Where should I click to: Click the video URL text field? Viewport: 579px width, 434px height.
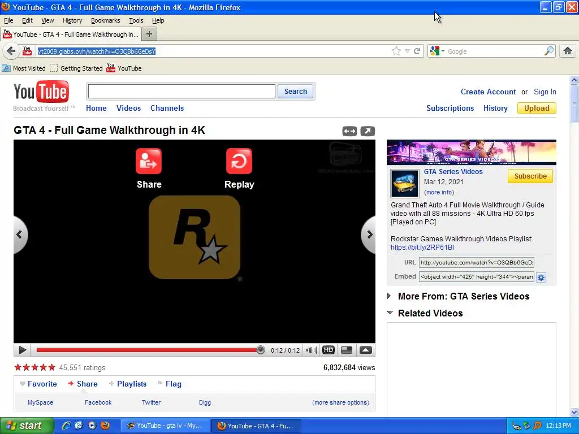coord(476,262)
